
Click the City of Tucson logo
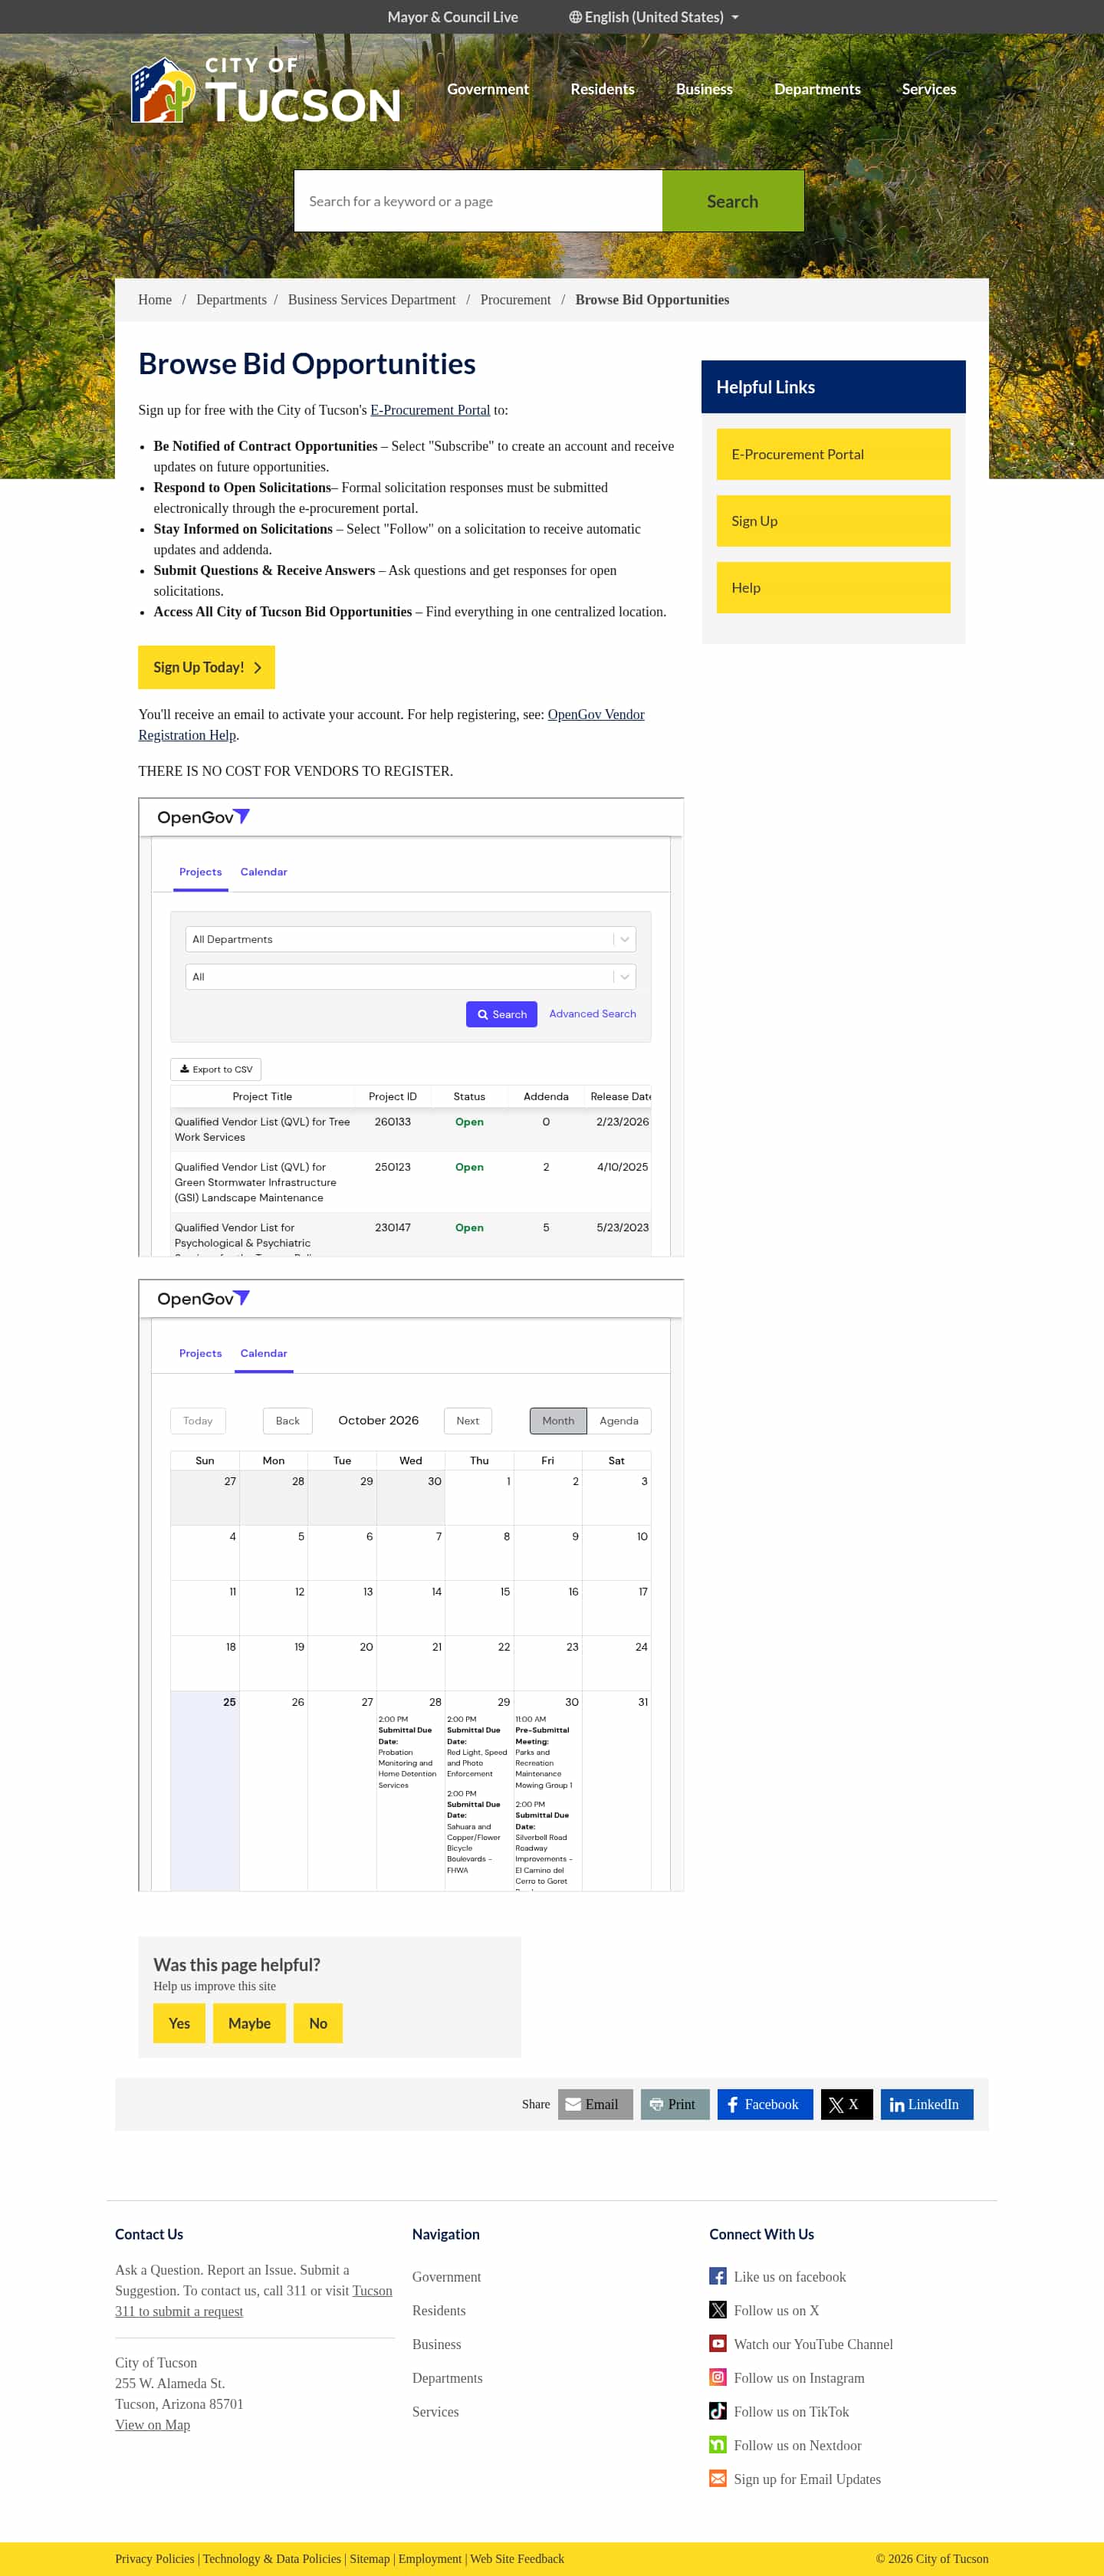[266, 90]
